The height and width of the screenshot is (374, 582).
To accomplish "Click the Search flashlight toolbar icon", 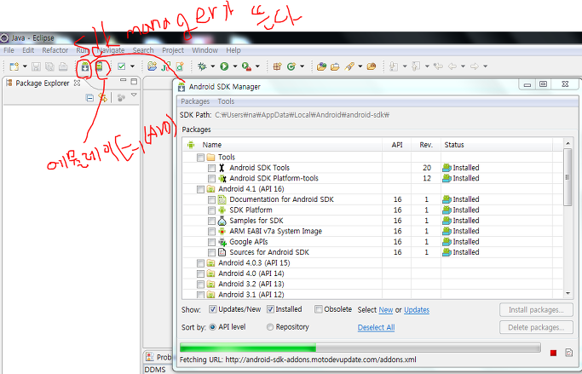I will click(349, 66).
